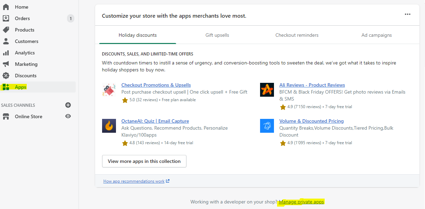Screen dimensions: 425x209
Task: Click the Analytics bar chart icon
Action: pyautogui.click(x=6, y=53)
